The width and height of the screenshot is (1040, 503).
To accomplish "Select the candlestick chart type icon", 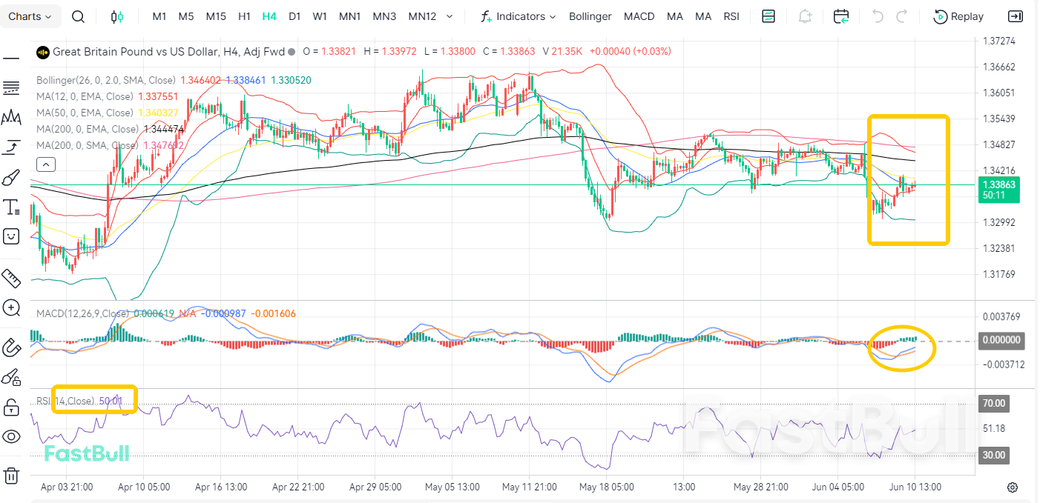I will 117,16.
